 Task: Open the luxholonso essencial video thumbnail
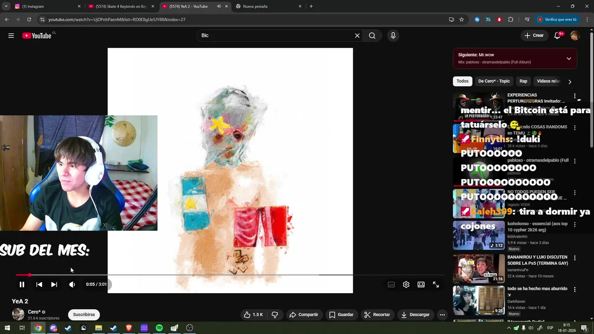[478, 235]
